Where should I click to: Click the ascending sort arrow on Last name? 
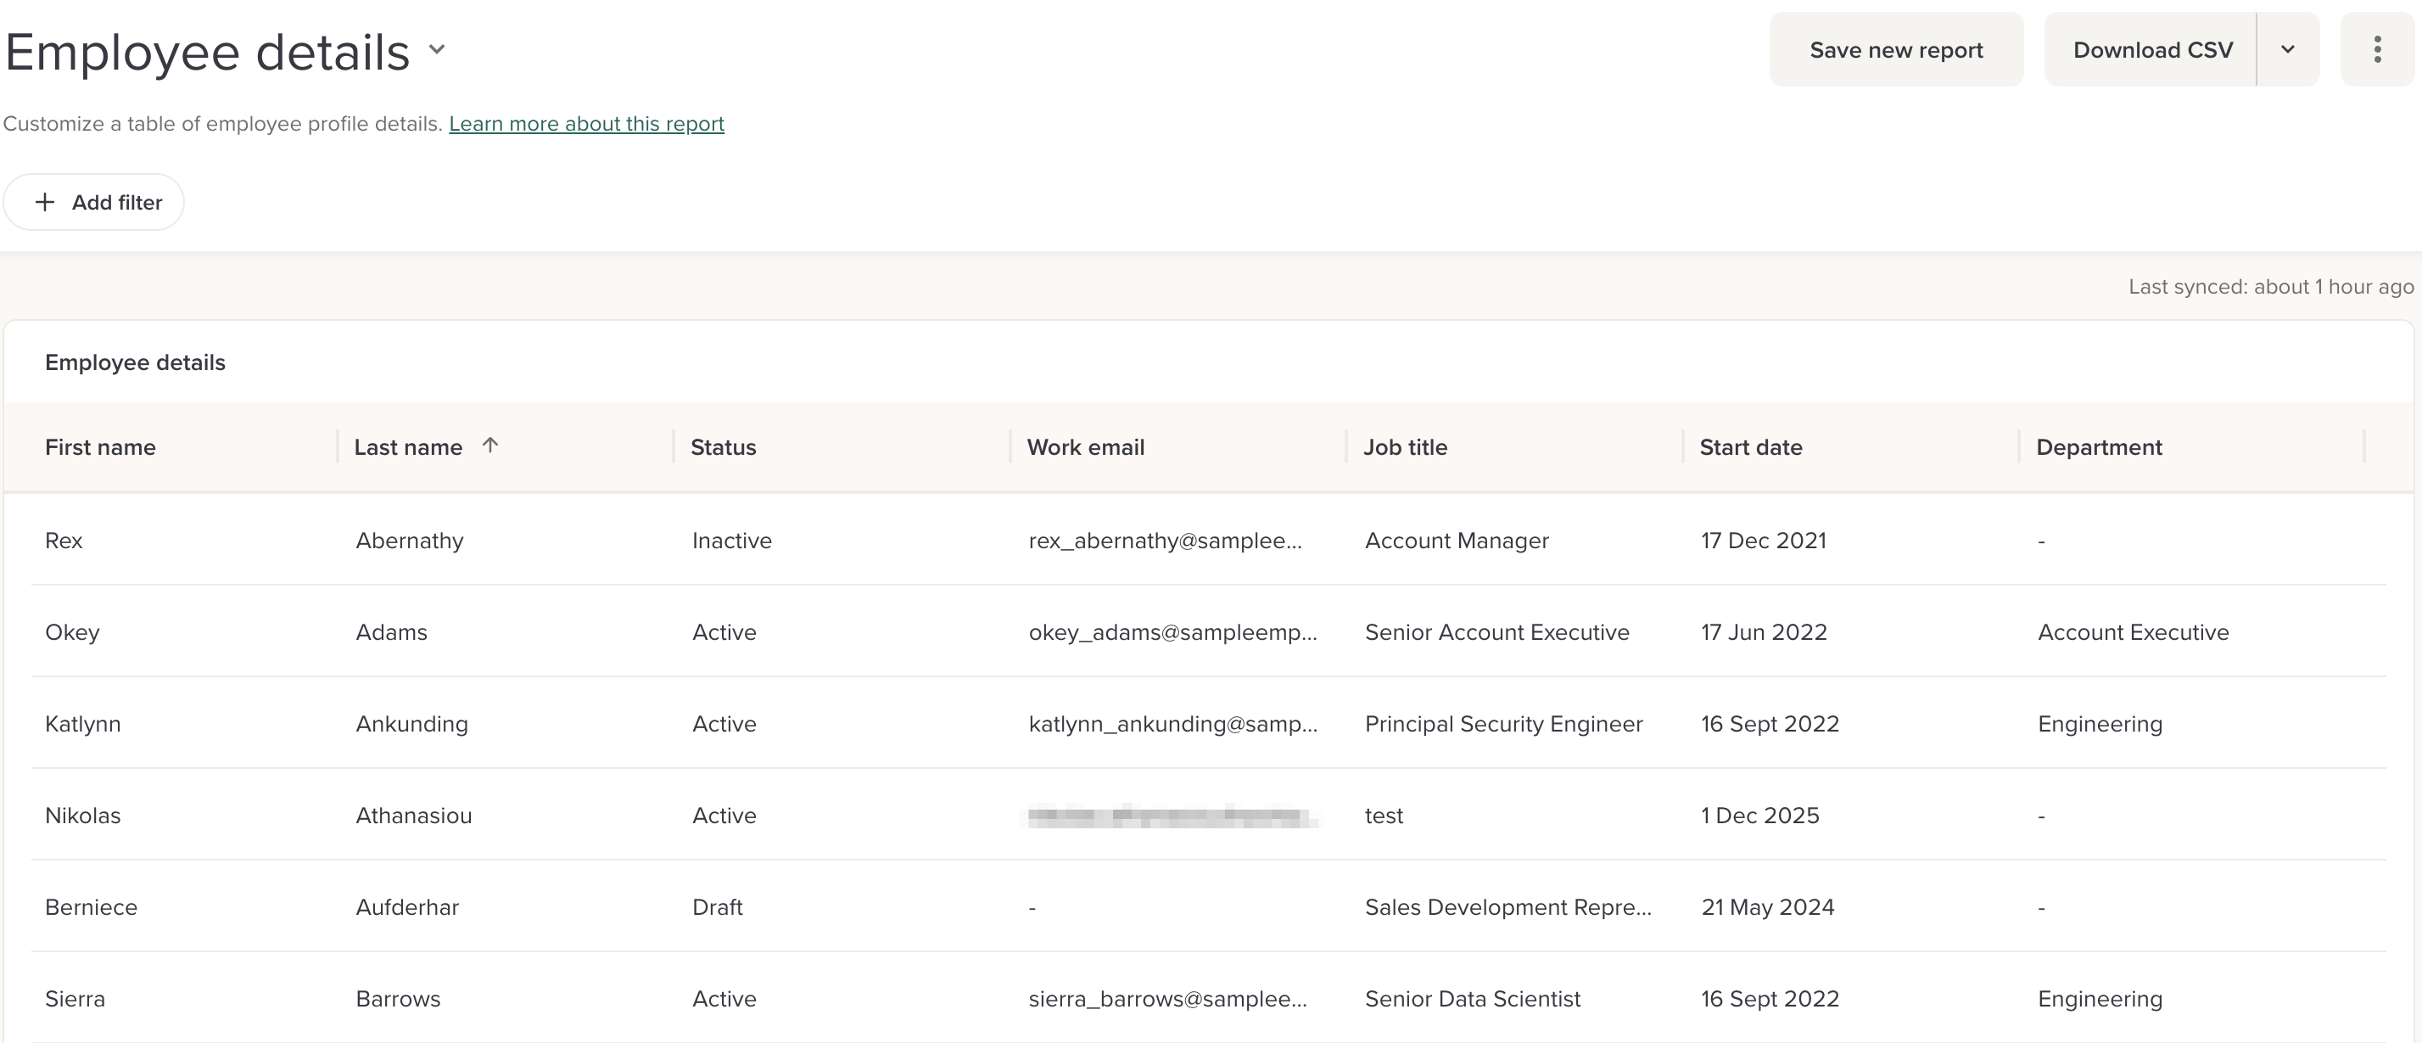pyautogui.click(x=489, y=446)
